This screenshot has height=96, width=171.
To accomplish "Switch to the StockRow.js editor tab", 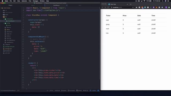I will [56, 5].
